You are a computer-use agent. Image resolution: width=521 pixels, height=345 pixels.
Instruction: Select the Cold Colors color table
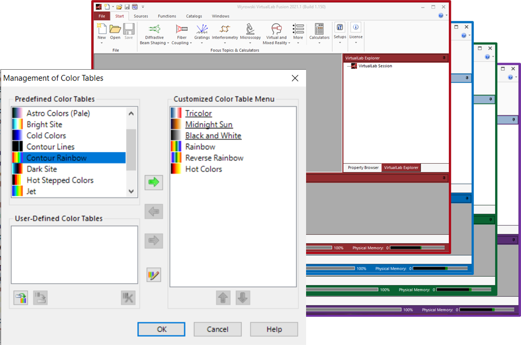pyautogui.click(x=69, y=135)
